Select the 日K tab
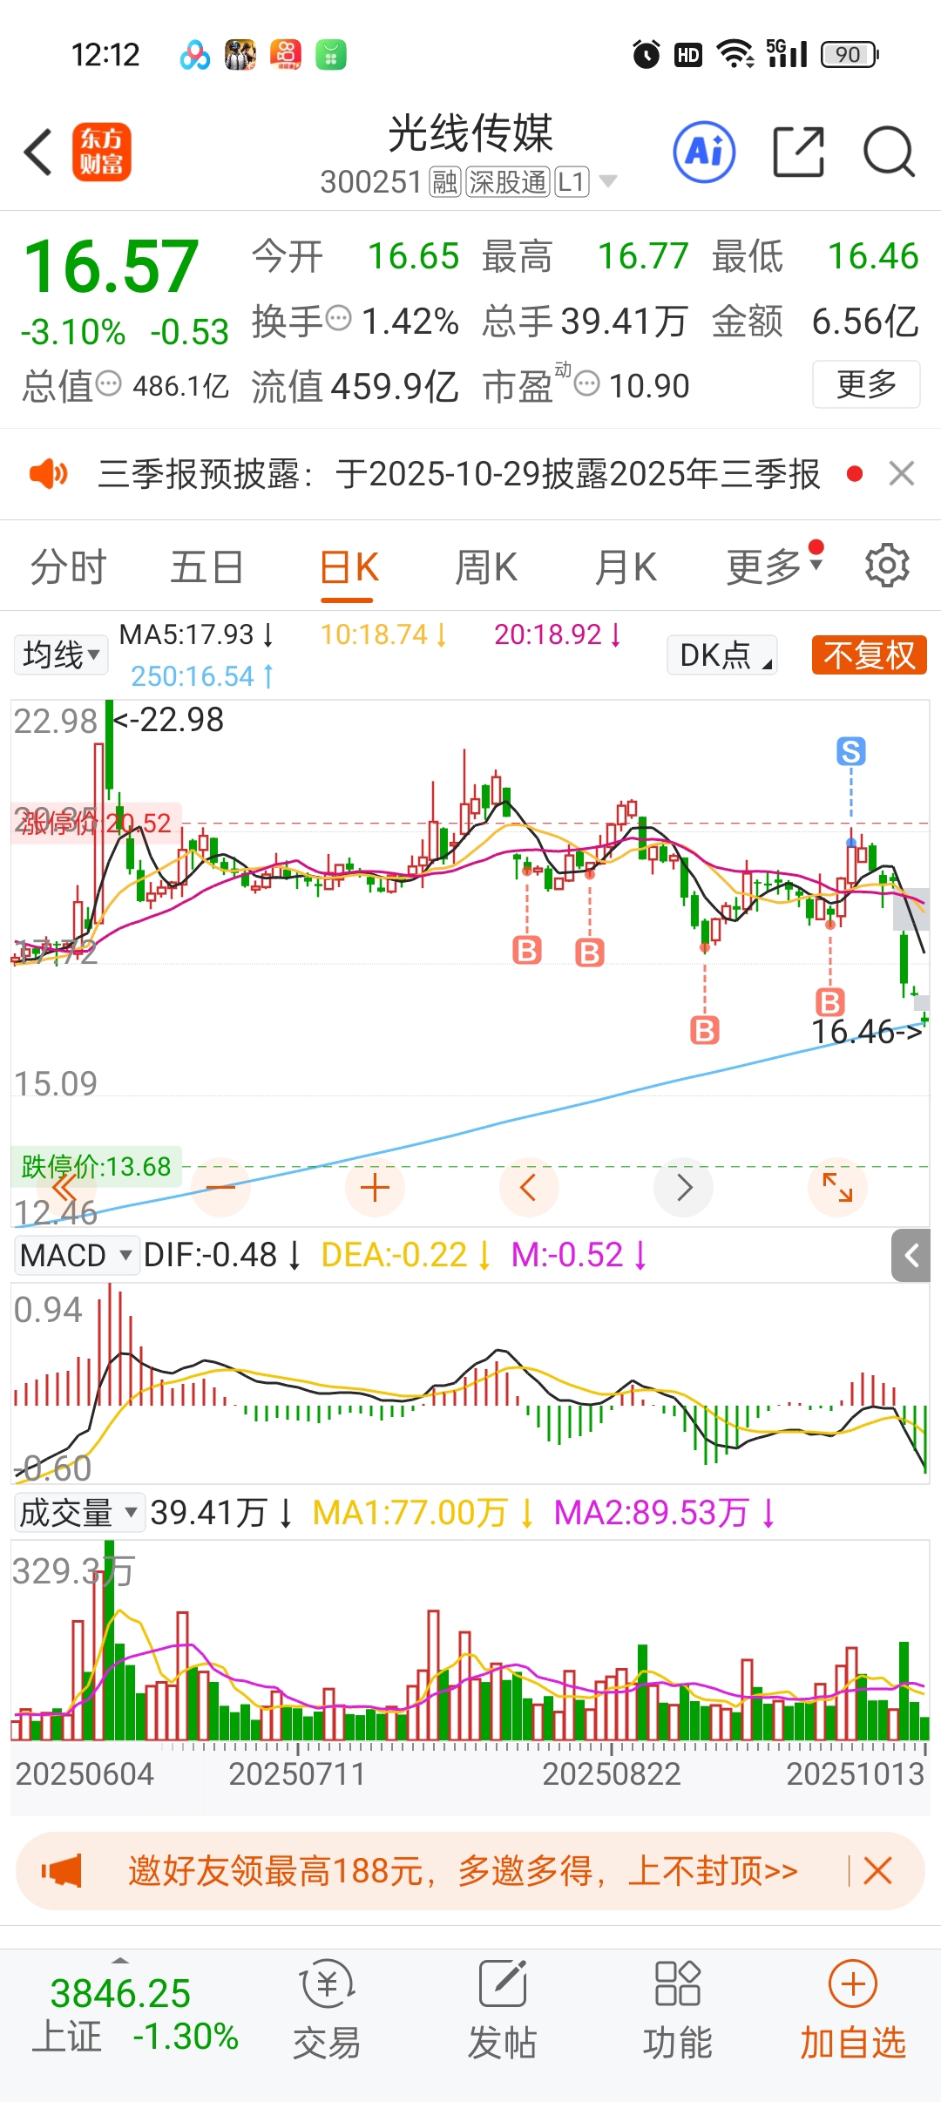Image resolution: width=941 pixels, height=2102 pixels. pos(349,566)
